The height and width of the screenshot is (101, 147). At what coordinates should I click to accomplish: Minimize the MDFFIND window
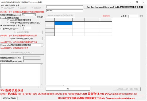[130, 2]
